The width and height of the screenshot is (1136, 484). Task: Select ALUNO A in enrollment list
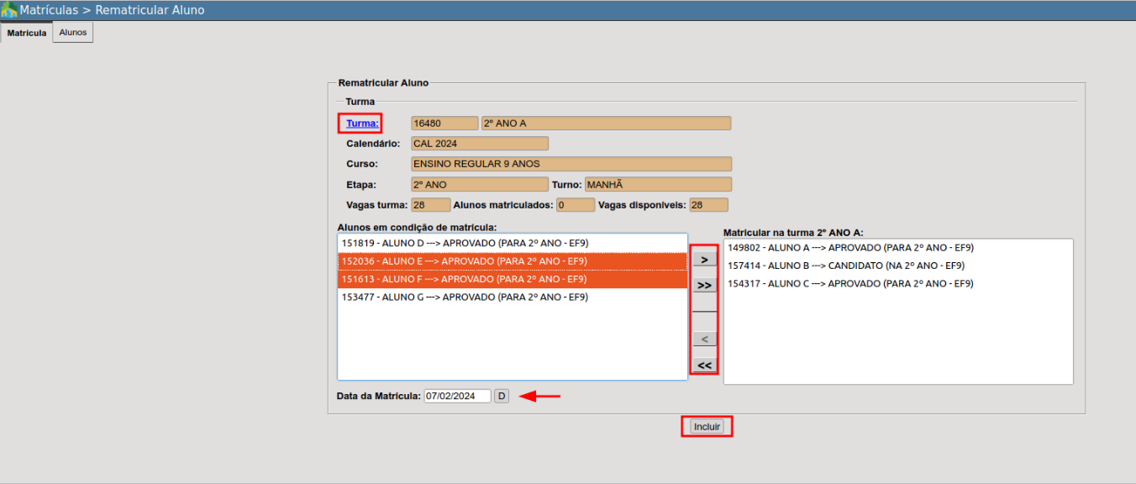point(850,248)
